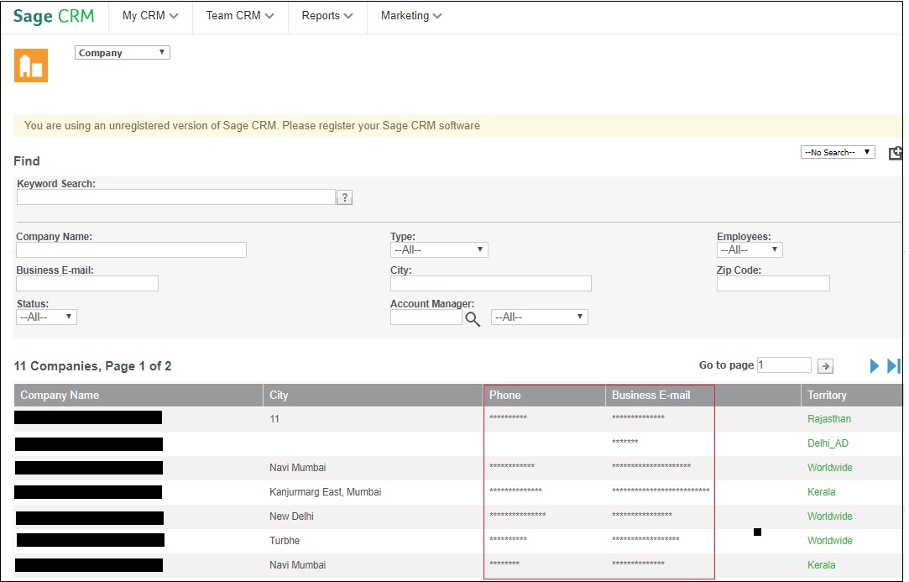This screenshot has height=582, width=909.
Task: Sort by the City column header
Action: (x=279, y=396)
